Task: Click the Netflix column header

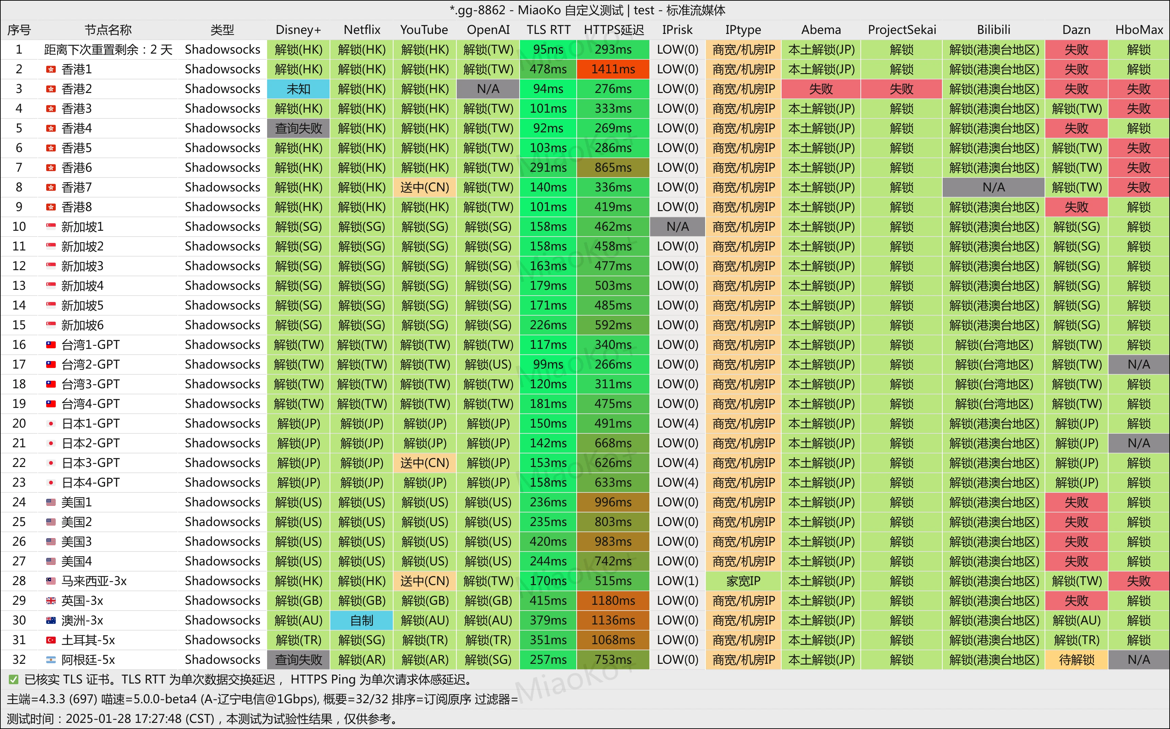Action: pyautogui.click(x=362, y=30)
